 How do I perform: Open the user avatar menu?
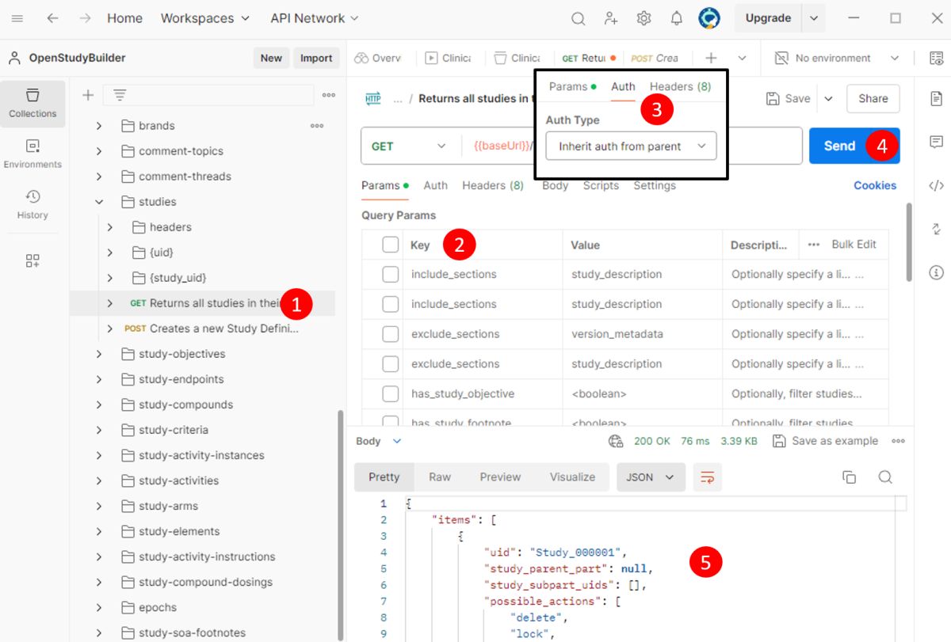tap(708, 18)
